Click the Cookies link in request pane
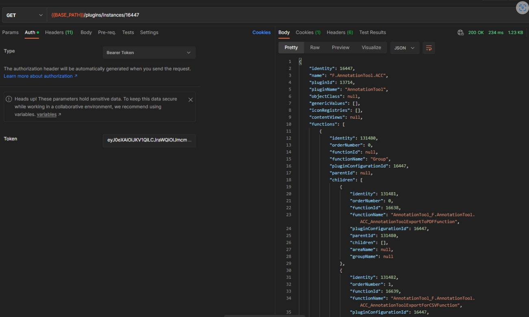 point(261,33)
